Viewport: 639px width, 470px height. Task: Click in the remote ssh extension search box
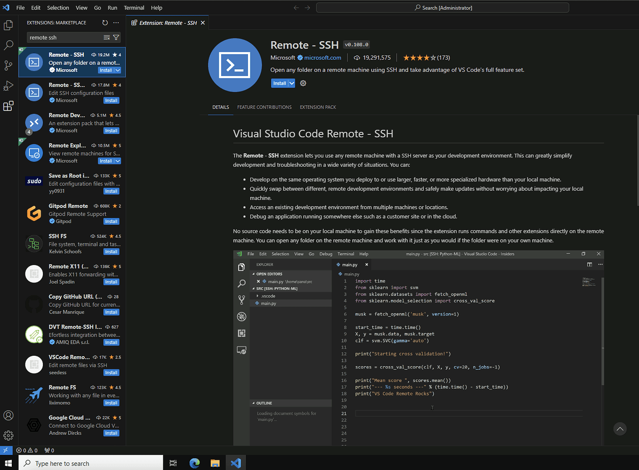tap(65, 38)
